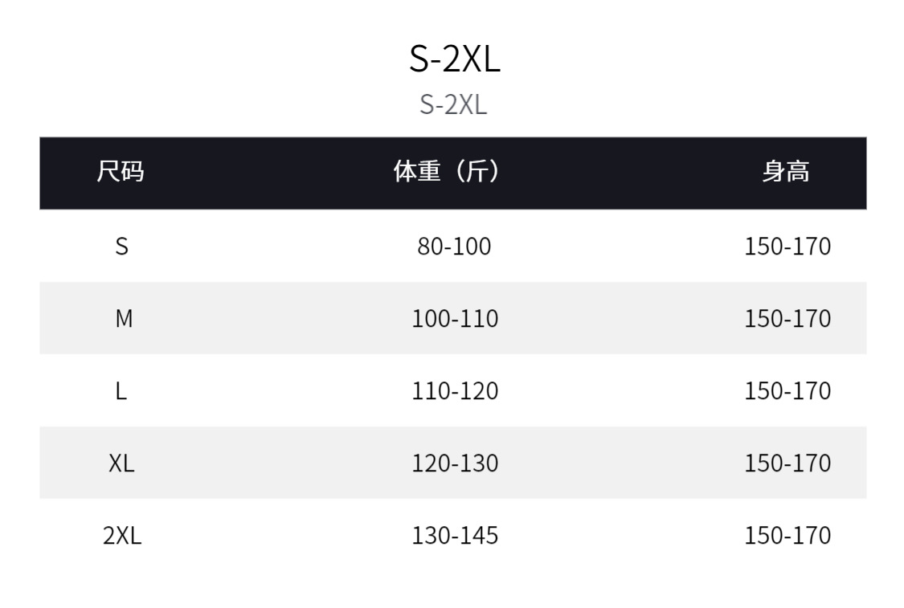This screenshot has width=904, height=608.
Task: Click the 100-110 weight cell
Action: [x=455, y=319]
